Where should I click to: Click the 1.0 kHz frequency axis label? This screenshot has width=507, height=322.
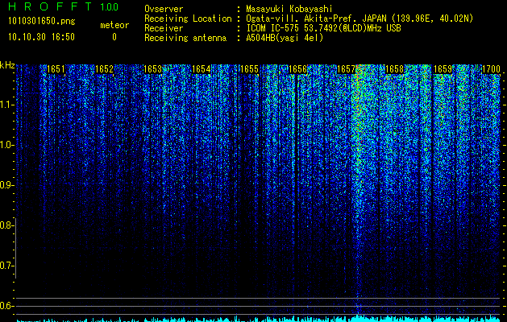pyautogui.click(x=6, y=145)
